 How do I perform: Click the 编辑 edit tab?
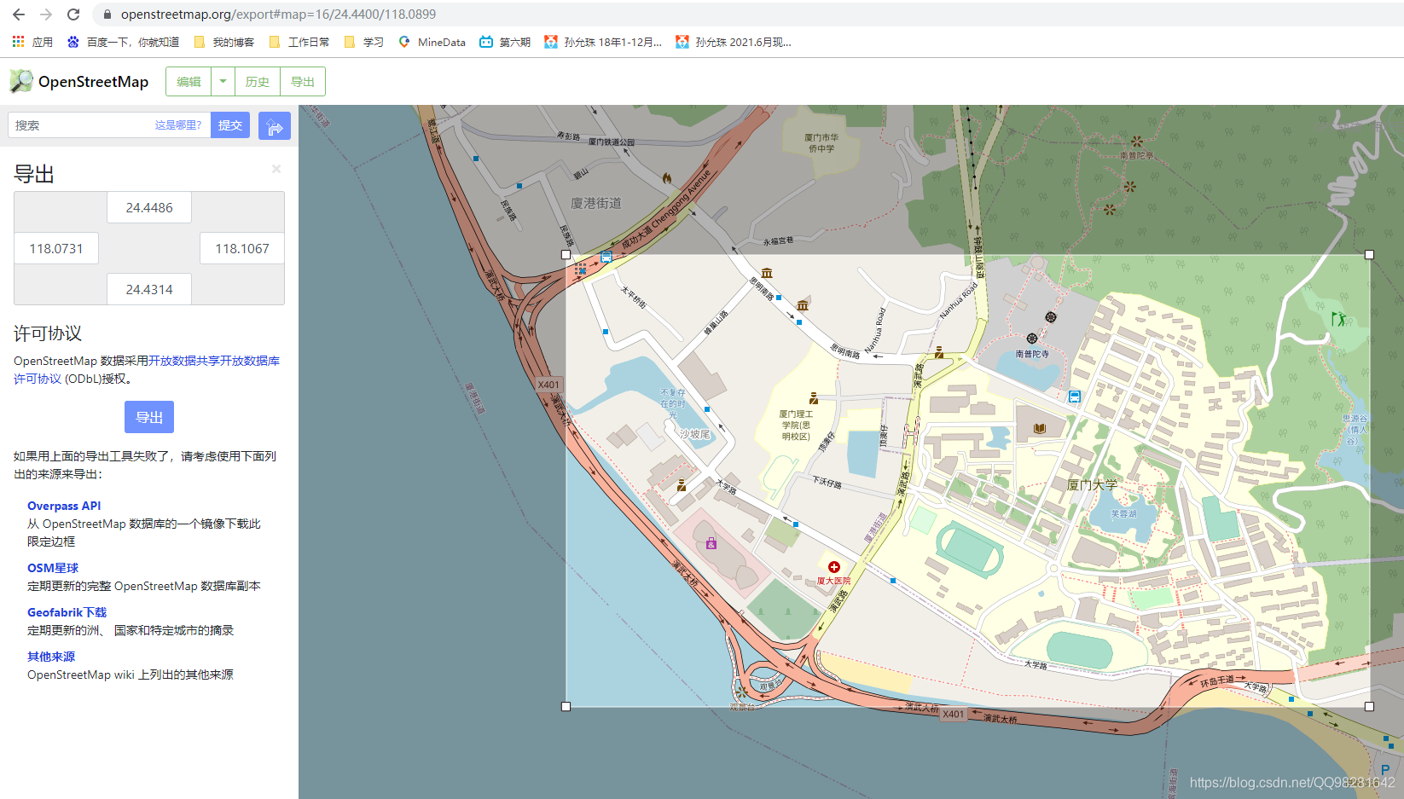[x=189, y=82]
